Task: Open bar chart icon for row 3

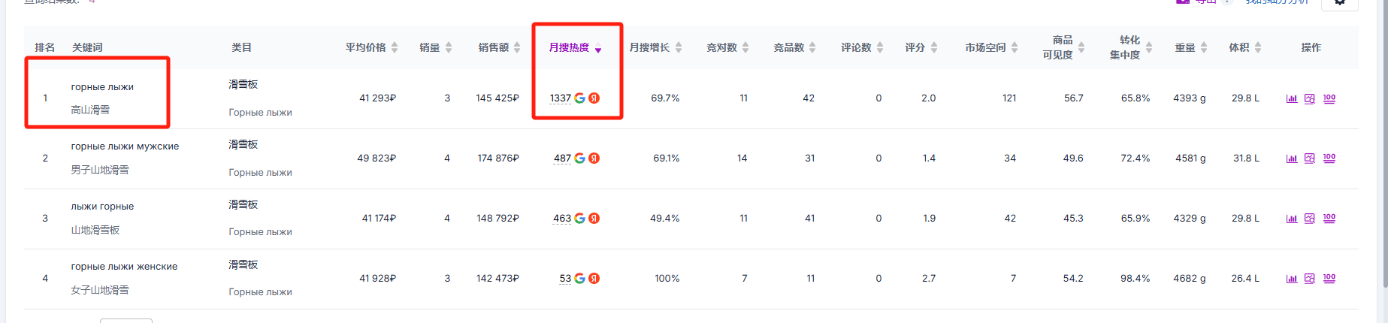Action: coord(1292,219)
